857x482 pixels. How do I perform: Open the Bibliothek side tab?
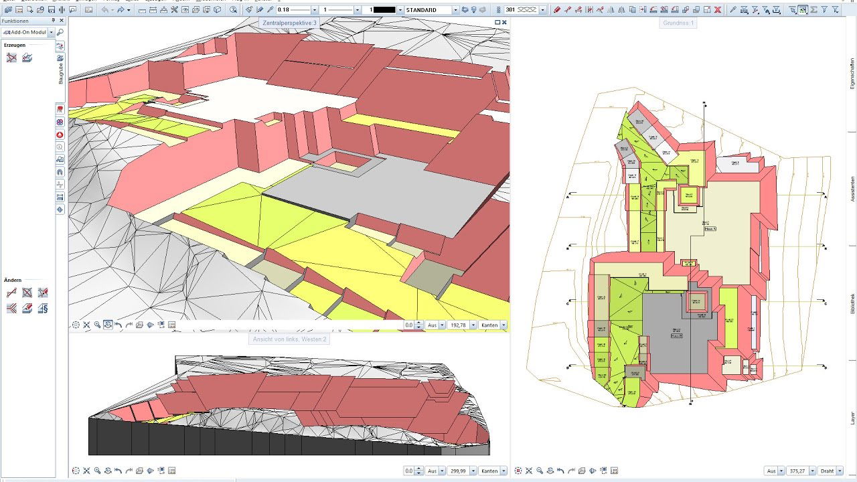click(852, 305)
